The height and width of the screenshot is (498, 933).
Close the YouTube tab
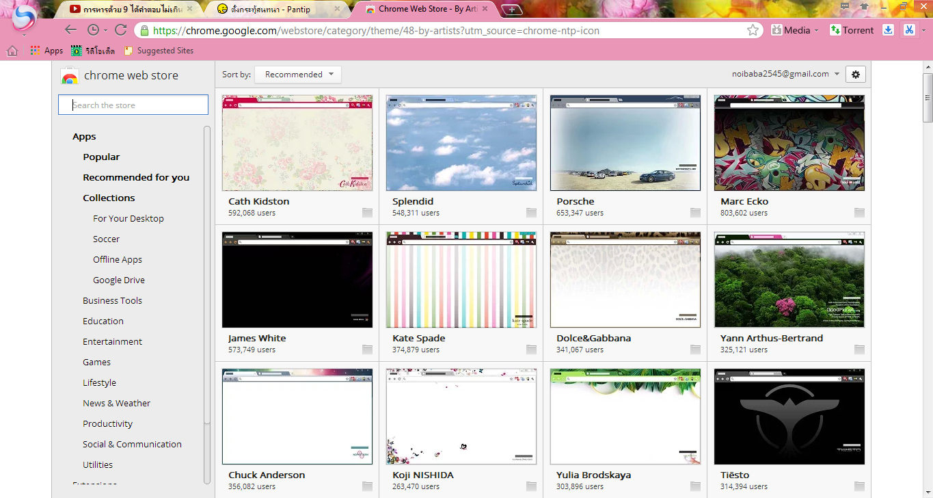[191, 9]
